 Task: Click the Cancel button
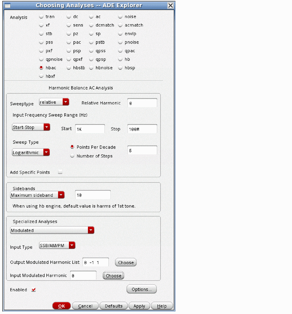pyautogui.click(x=85, y=306)
